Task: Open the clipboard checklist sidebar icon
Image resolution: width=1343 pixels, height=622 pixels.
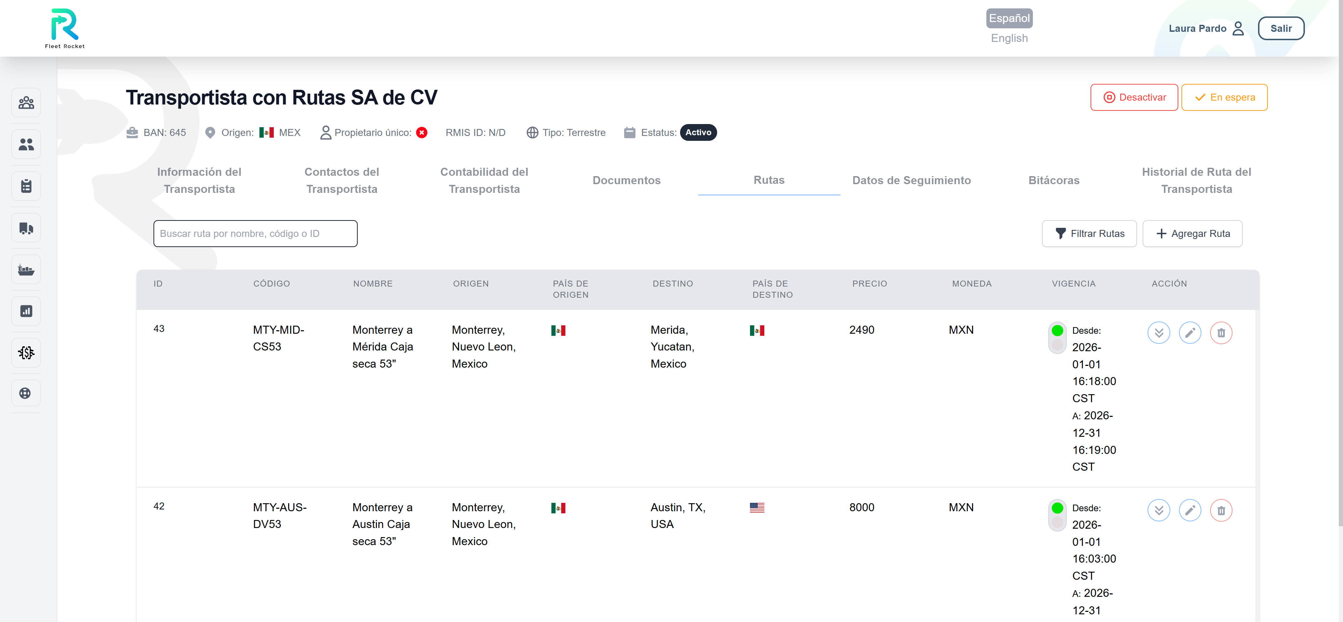Action: [x=26, y=186]
